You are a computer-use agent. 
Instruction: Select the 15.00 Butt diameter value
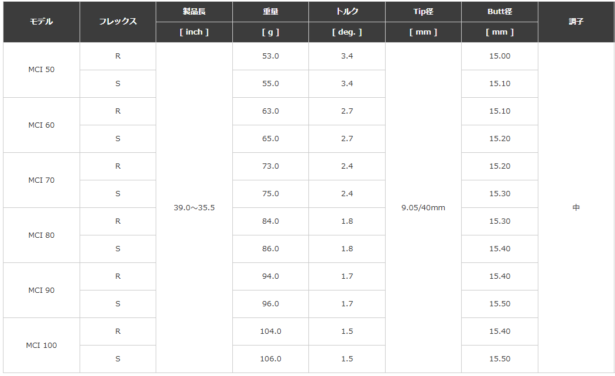500,56
